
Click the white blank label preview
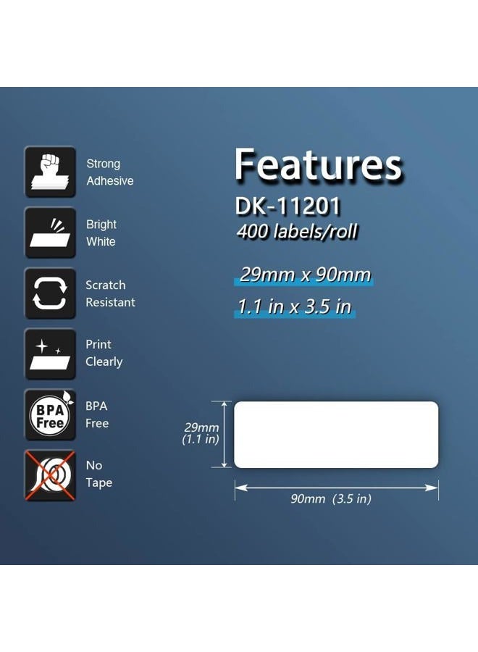tap(336, 435)
